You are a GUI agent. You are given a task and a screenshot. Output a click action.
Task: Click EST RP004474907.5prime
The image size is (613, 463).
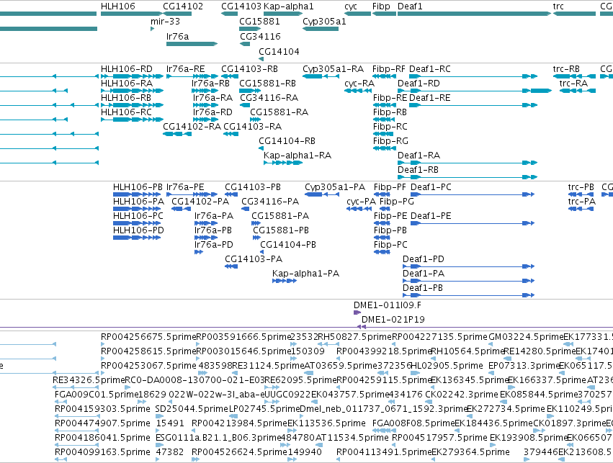pos(77,431)
